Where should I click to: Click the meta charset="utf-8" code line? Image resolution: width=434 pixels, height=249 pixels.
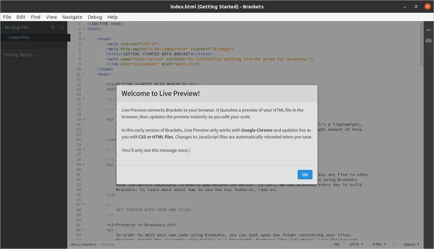pyautogui.click(x=133, y=44)
